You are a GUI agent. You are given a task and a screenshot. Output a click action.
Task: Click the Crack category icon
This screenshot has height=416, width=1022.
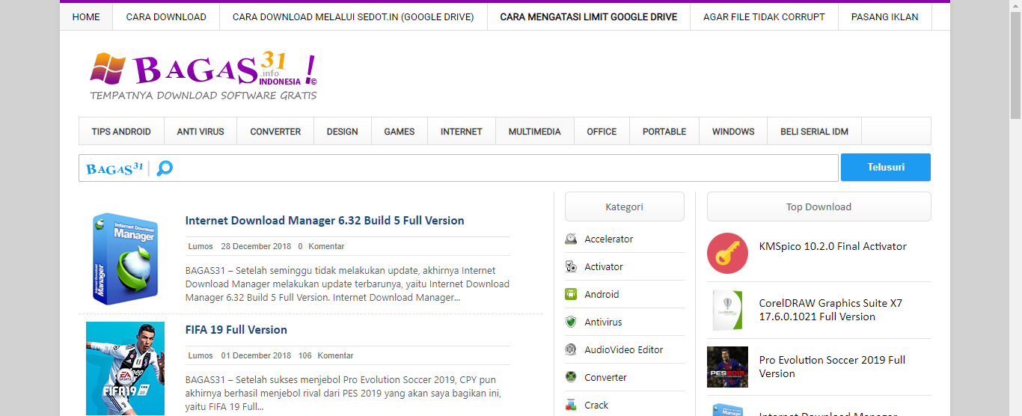click(x=571, y=405)
